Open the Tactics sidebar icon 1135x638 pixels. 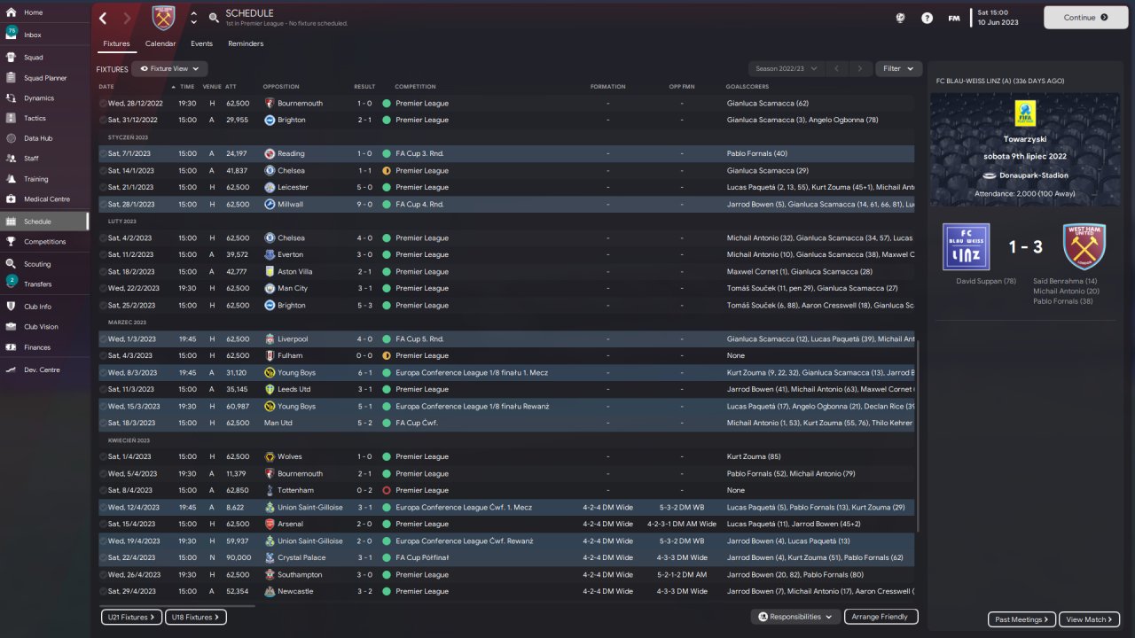[11, 119]
